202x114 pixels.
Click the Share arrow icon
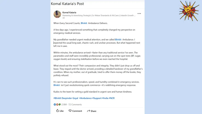[89, 111]
